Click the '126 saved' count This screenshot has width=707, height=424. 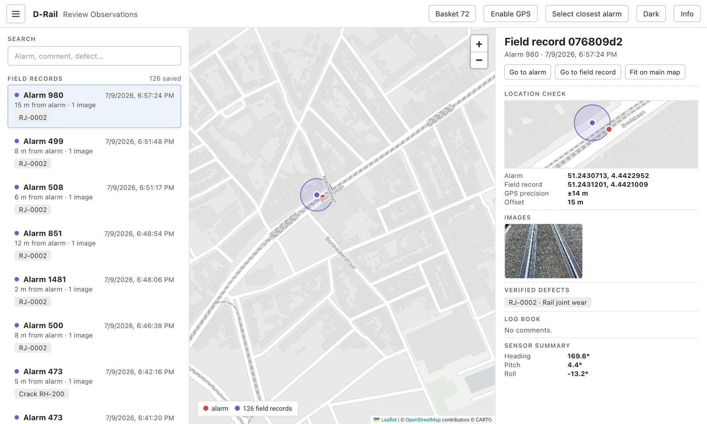click(165, 79)
